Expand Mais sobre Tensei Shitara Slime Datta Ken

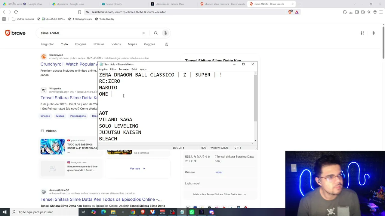[x=220, y=194]
